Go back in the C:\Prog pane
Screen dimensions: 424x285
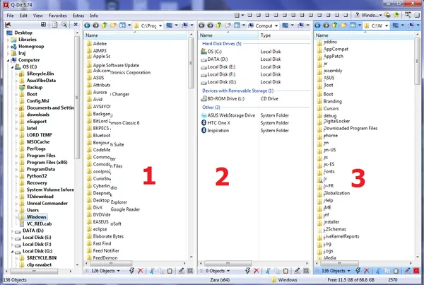[87, 25]
